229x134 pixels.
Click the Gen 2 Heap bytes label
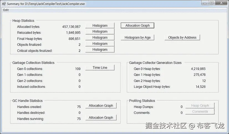click(147, 81)
